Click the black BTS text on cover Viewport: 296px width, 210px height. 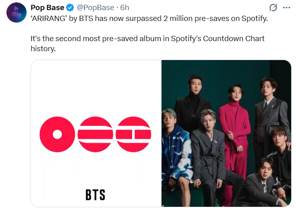[95, 195]
